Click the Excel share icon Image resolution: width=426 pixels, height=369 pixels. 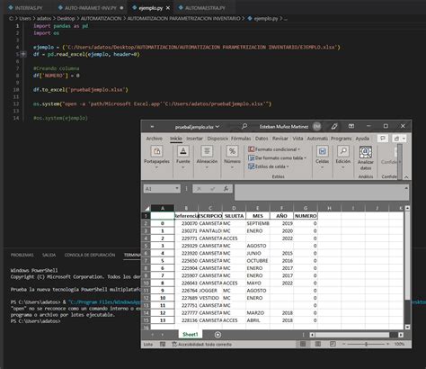coord(396,139)
